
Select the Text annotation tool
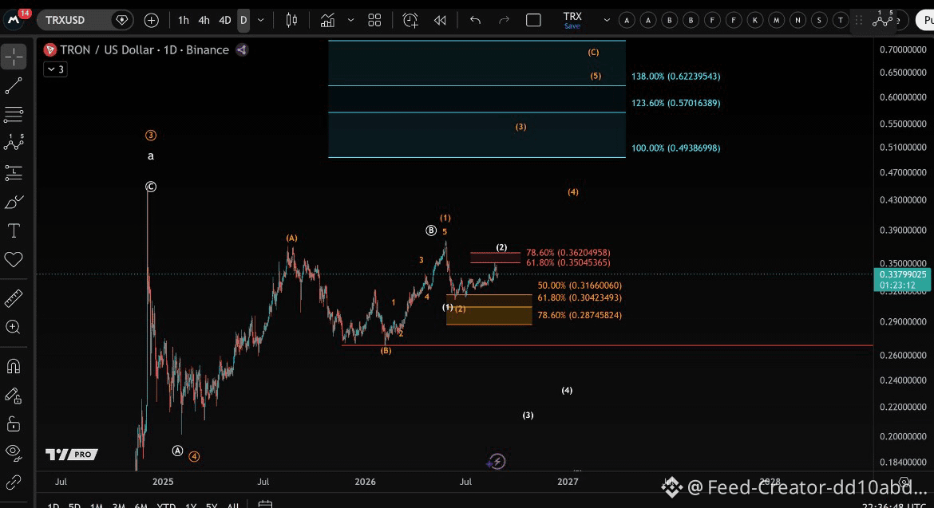click(x=14, y=230)
